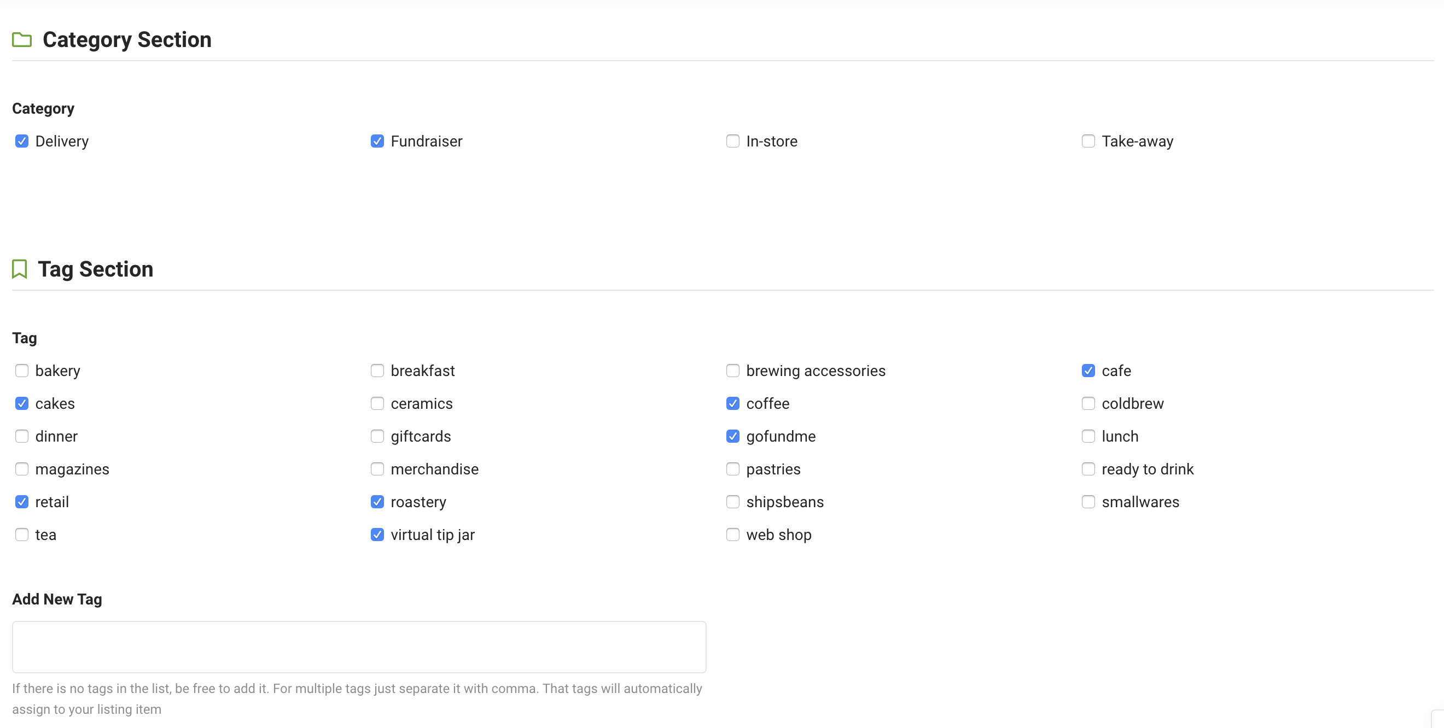The image size is (1444, 728).
Task: Enable the ready to drink tag
Action: coord(1088,469)
